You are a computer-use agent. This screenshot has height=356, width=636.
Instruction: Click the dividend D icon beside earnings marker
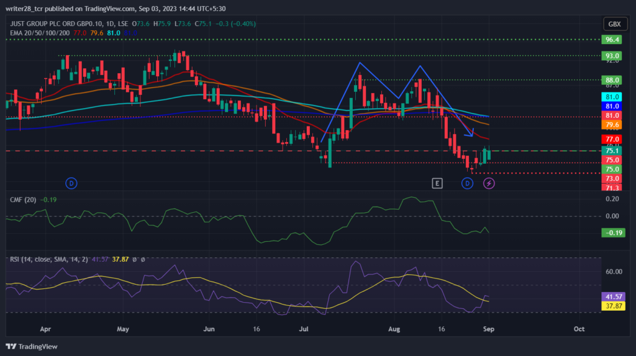tap(467, 184)
